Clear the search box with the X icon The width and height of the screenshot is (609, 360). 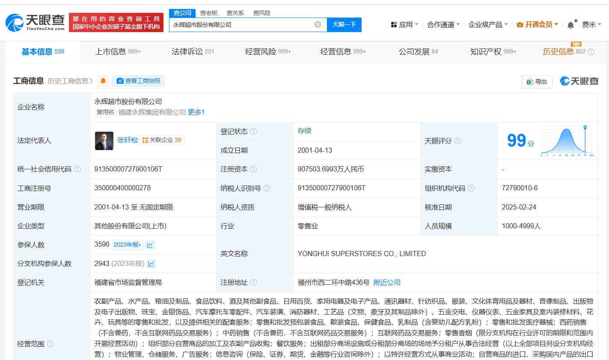pyautogui.click(x=318, y=24)
